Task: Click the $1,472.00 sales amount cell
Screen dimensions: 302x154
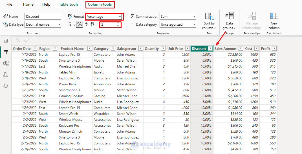Action: (228, 90)
